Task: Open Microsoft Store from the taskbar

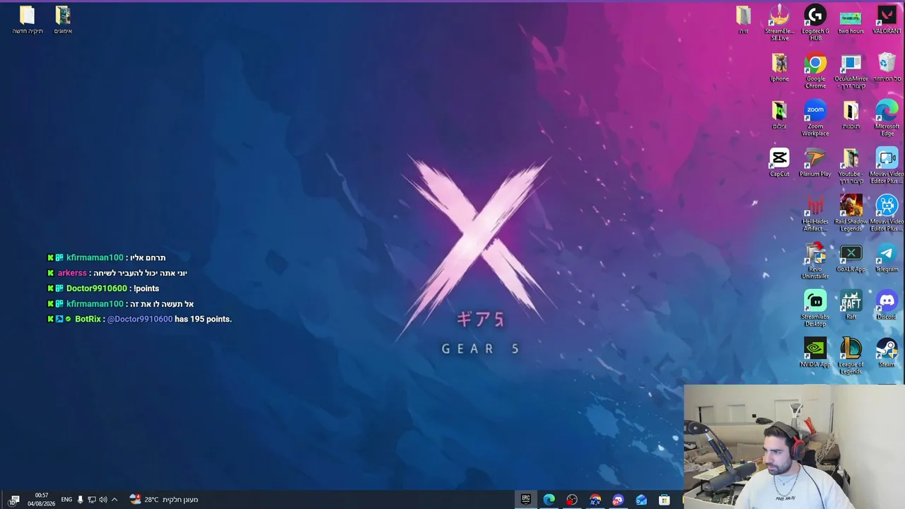Action: pyautogui.click(x=664, y=499)
